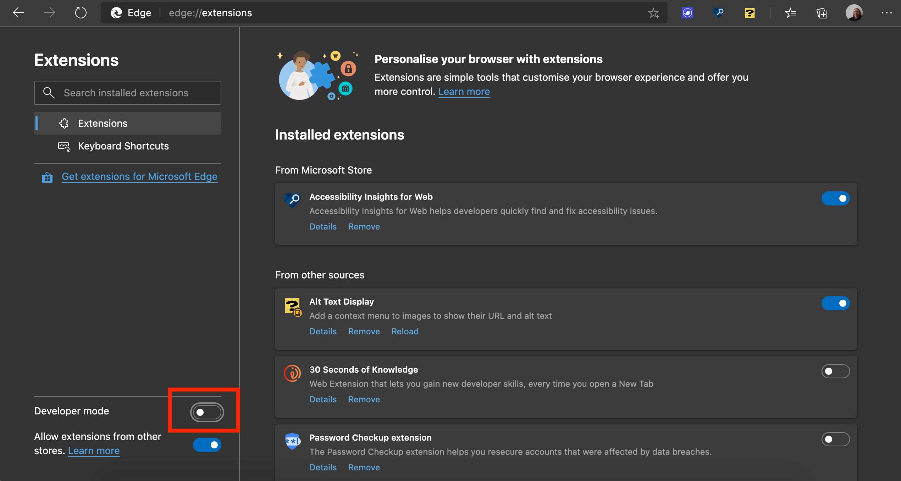Select Keyboard Shortcuts in sidebar
901x481 pixels.
point(123,146)
